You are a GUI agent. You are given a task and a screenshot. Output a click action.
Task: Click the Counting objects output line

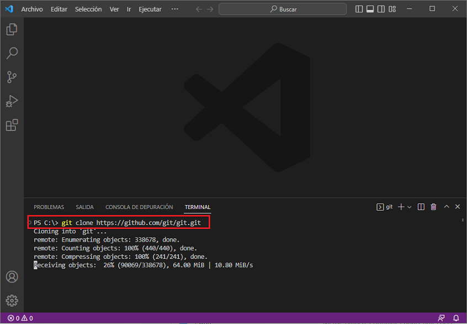click(115, 248)
